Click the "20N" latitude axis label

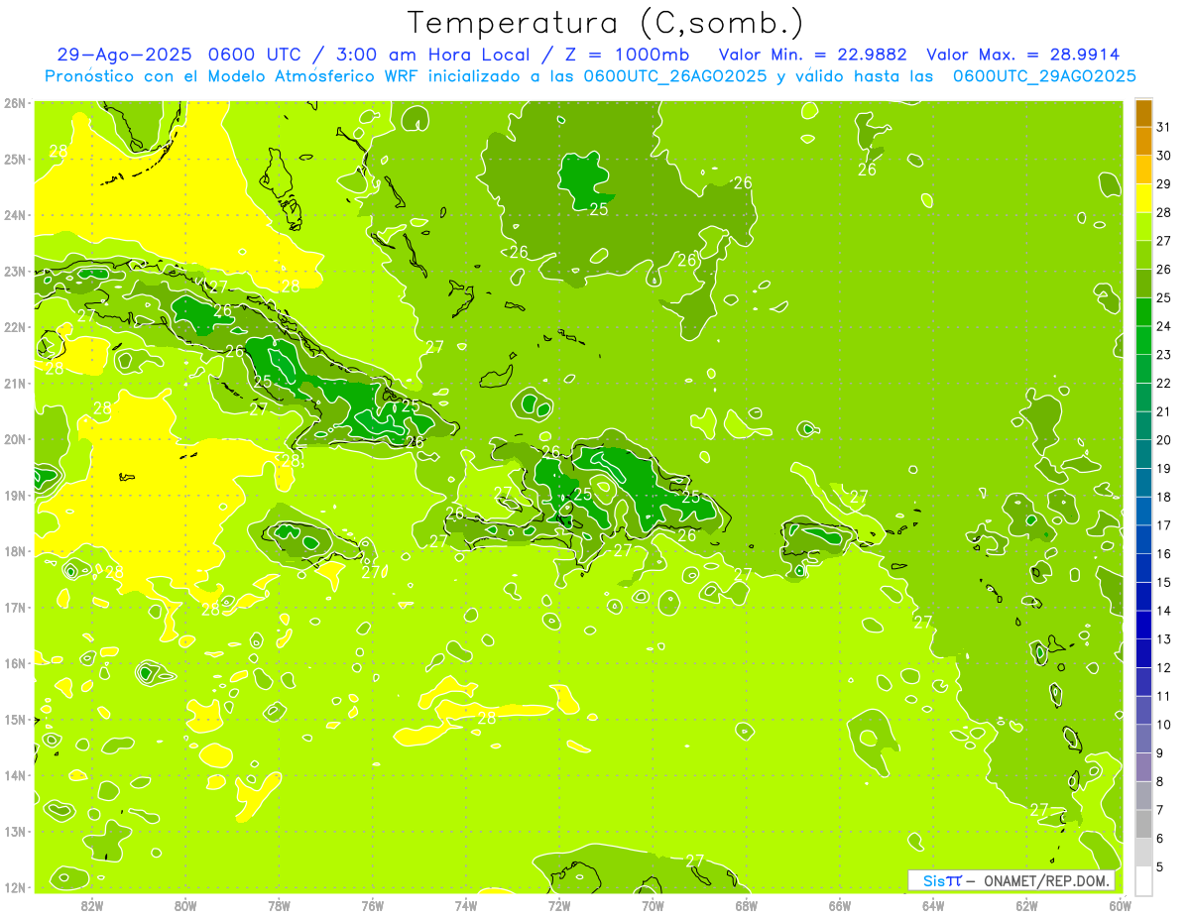15,438
